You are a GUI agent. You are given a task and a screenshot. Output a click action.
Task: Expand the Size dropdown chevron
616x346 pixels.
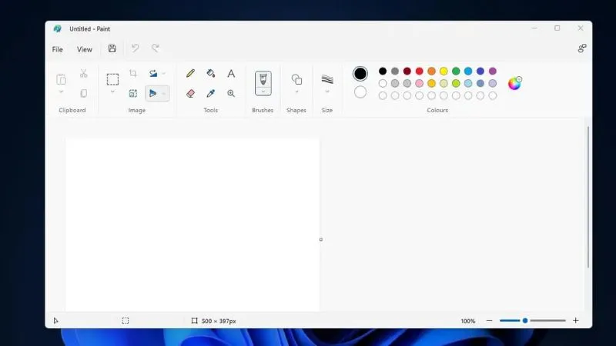(327, 91)
